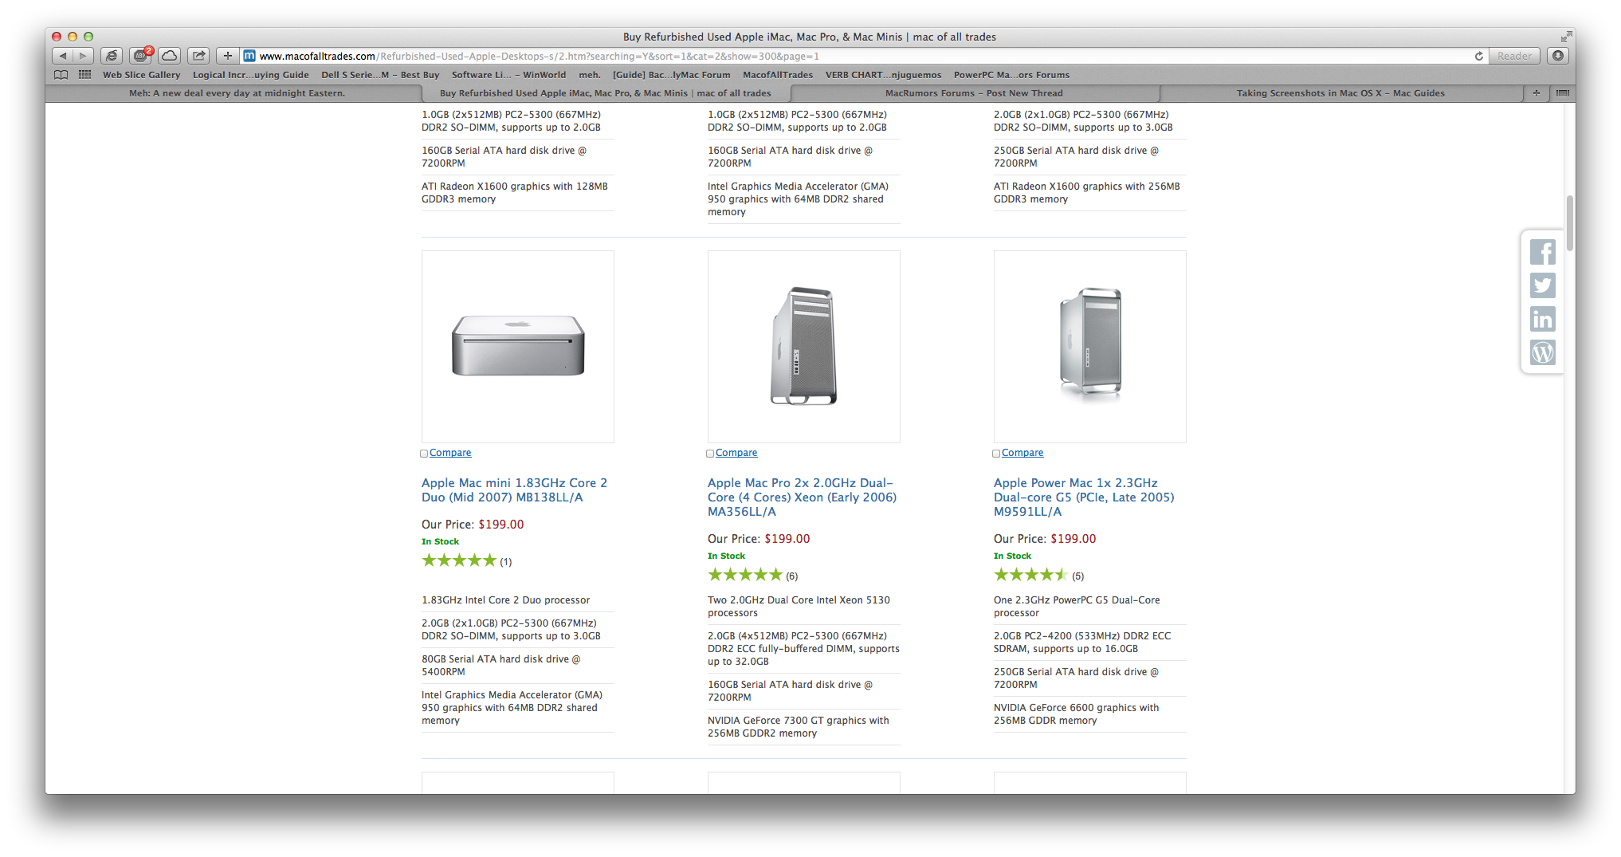Share the page on Twitter
This screenshot has height=857, width=1621.
1542,285
